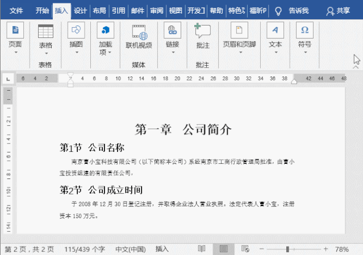Image resolution: width=363 pixels, height=255 pixels.
Task: Switch to the 特色功能 tab
Action: pyautogui.click(x=236, y=11)
